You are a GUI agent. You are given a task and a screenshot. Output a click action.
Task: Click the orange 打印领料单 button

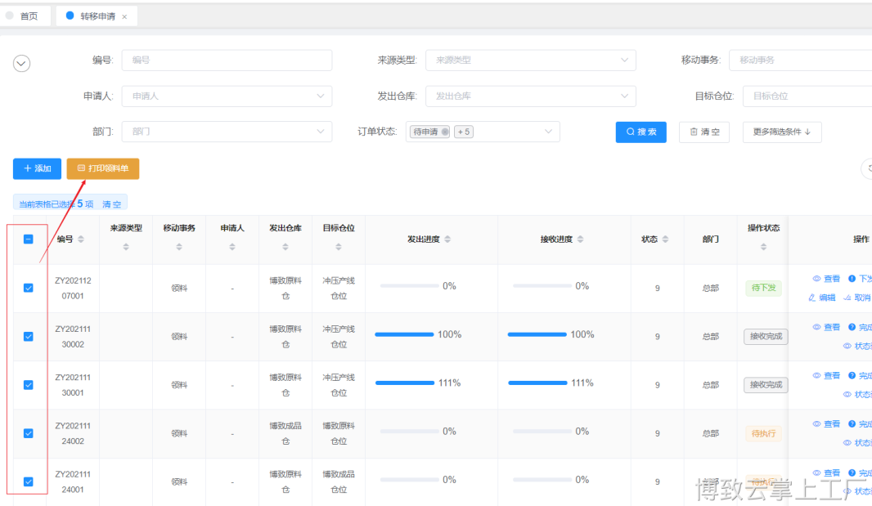[103, 168]
